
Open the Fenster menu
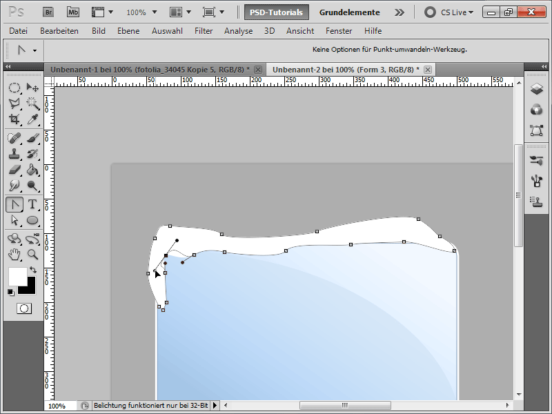339,31
